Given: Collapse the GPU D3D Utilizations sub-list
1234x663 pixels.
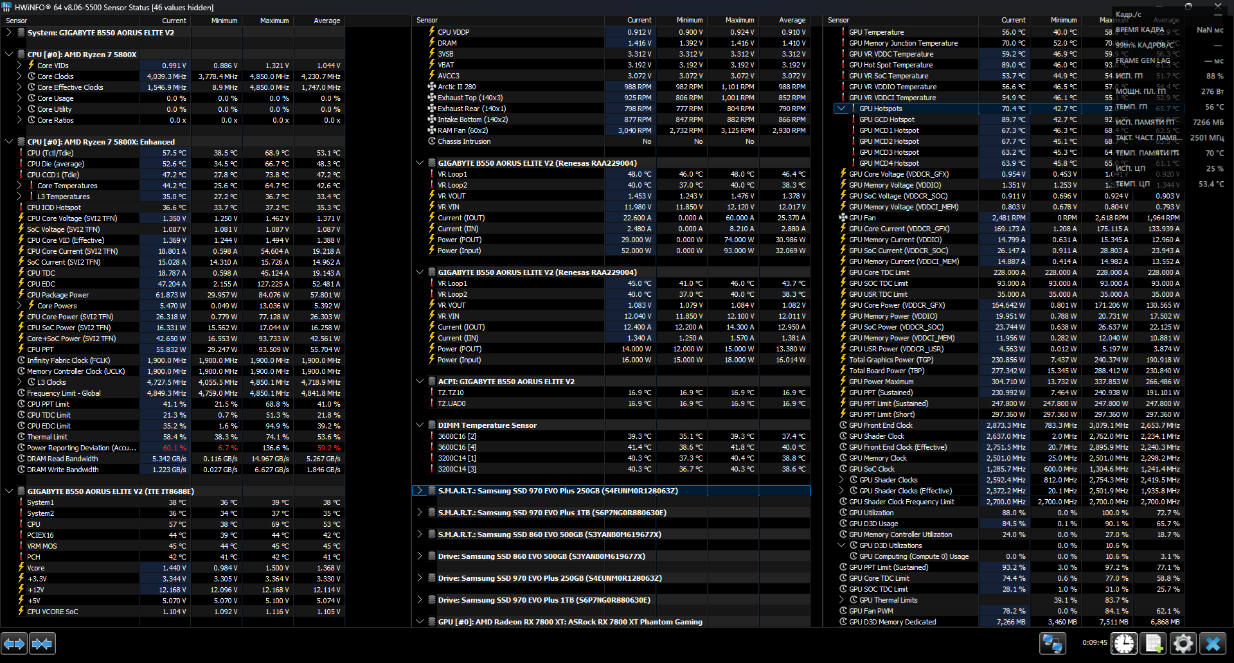Looking at the screenshot, I should [841, 545].
